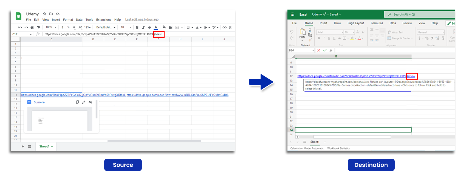Switch to Excel Page Layout ribbon tab
The width and height of the screenshot is (466, 177).
[x=356, y=23]
